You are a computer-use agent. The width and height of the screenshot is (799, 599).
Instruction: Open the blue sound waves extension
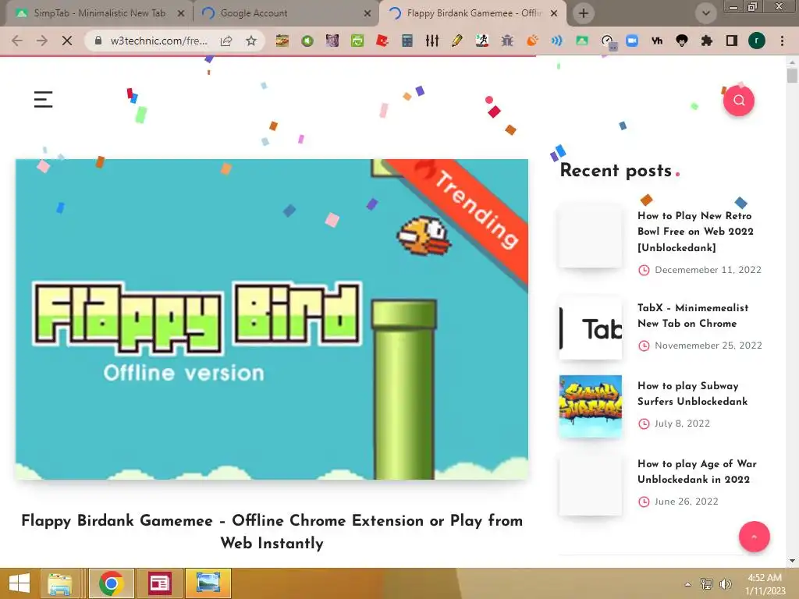(x=557, y=41)
